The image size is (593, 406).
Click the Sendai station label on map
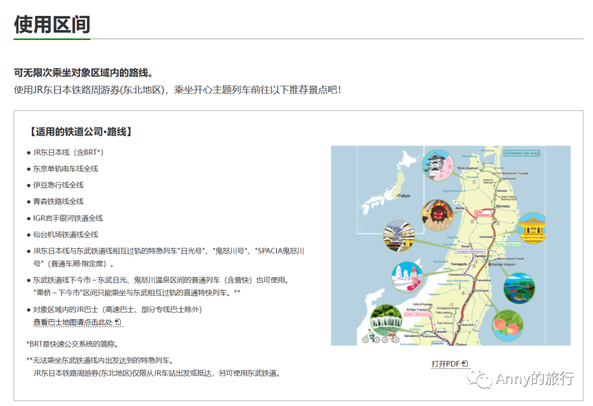pos(480,256)
